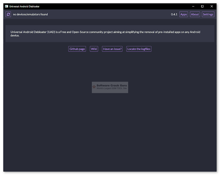Switch to the About tab
Screen dimensions: 220x175
[x=195, y=14]
